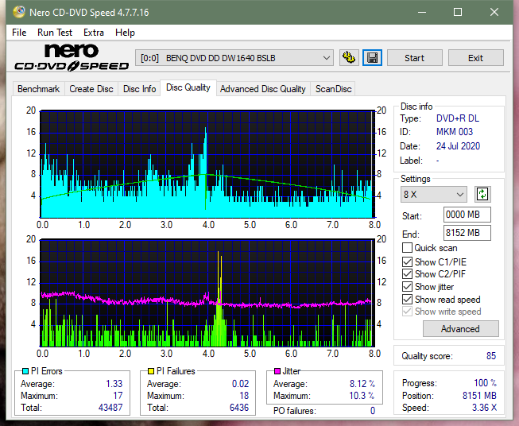Click PI Failures maximum value 18
Viewport: 519px width, 426px height.
pos(244,396)
